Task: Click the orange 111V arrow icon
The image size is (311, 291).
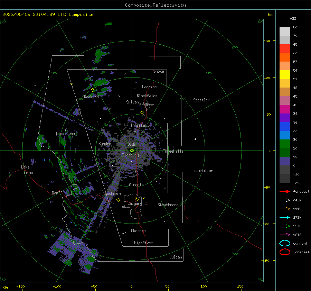Action: [285, 209]
